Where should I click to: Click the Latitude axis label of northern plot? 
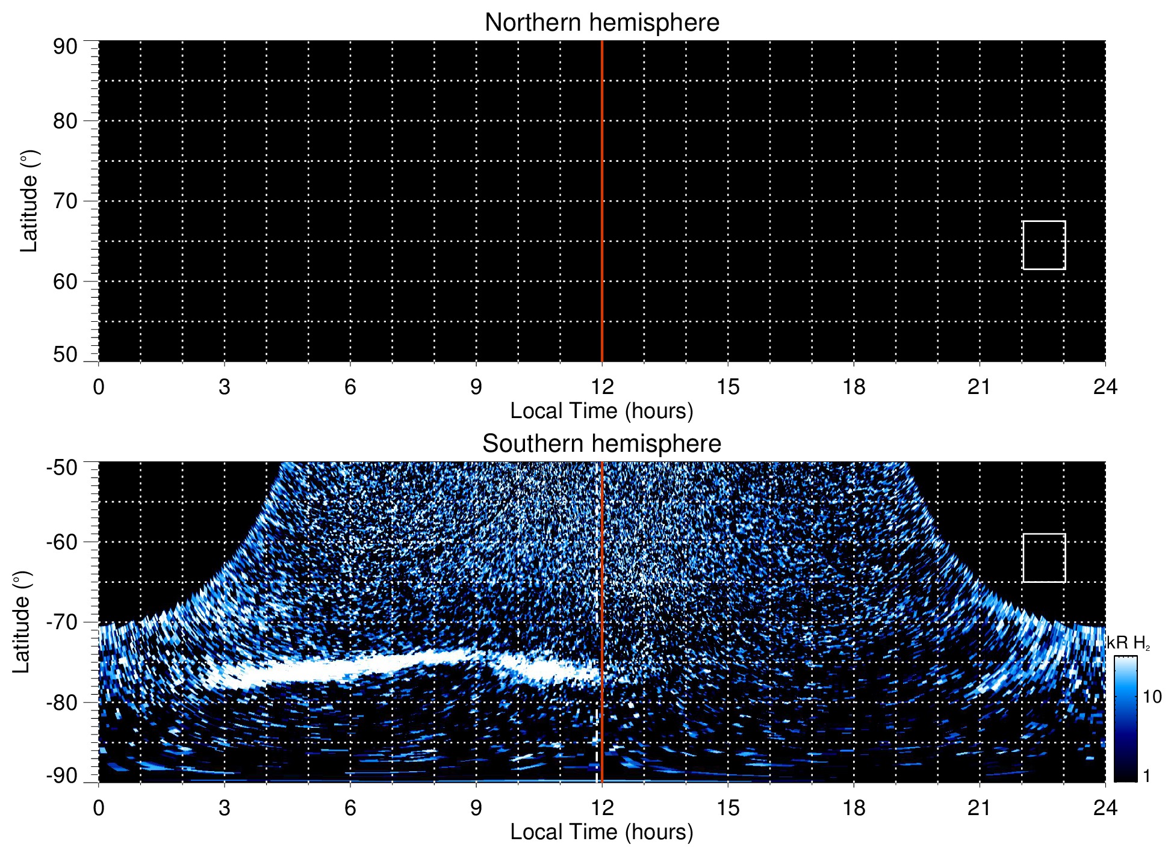29,201
